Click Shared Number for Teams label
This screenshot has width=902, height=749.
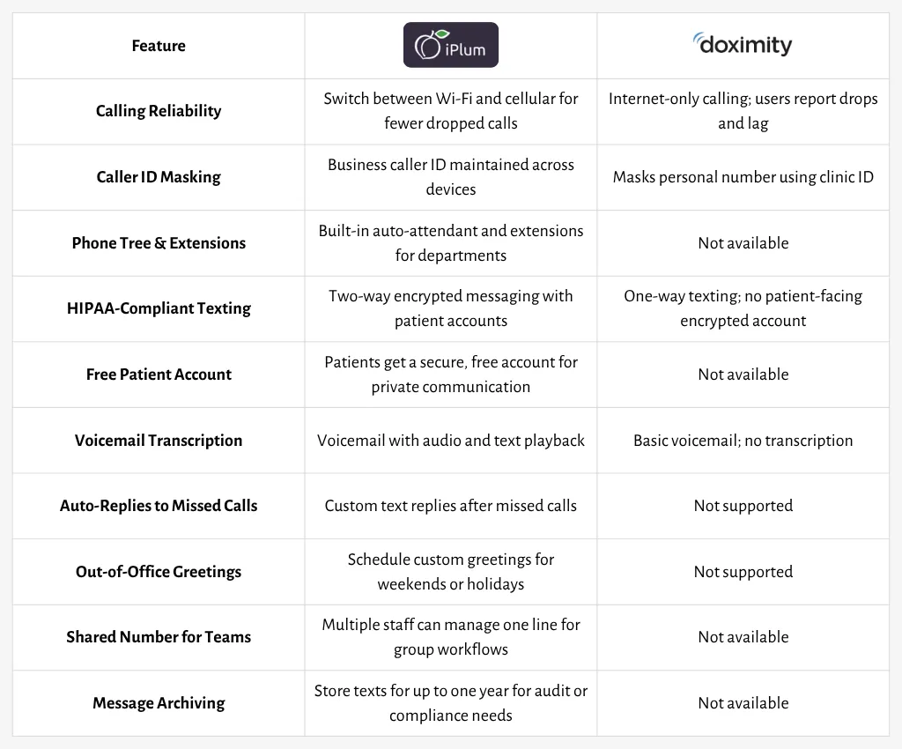coord(159,637)
